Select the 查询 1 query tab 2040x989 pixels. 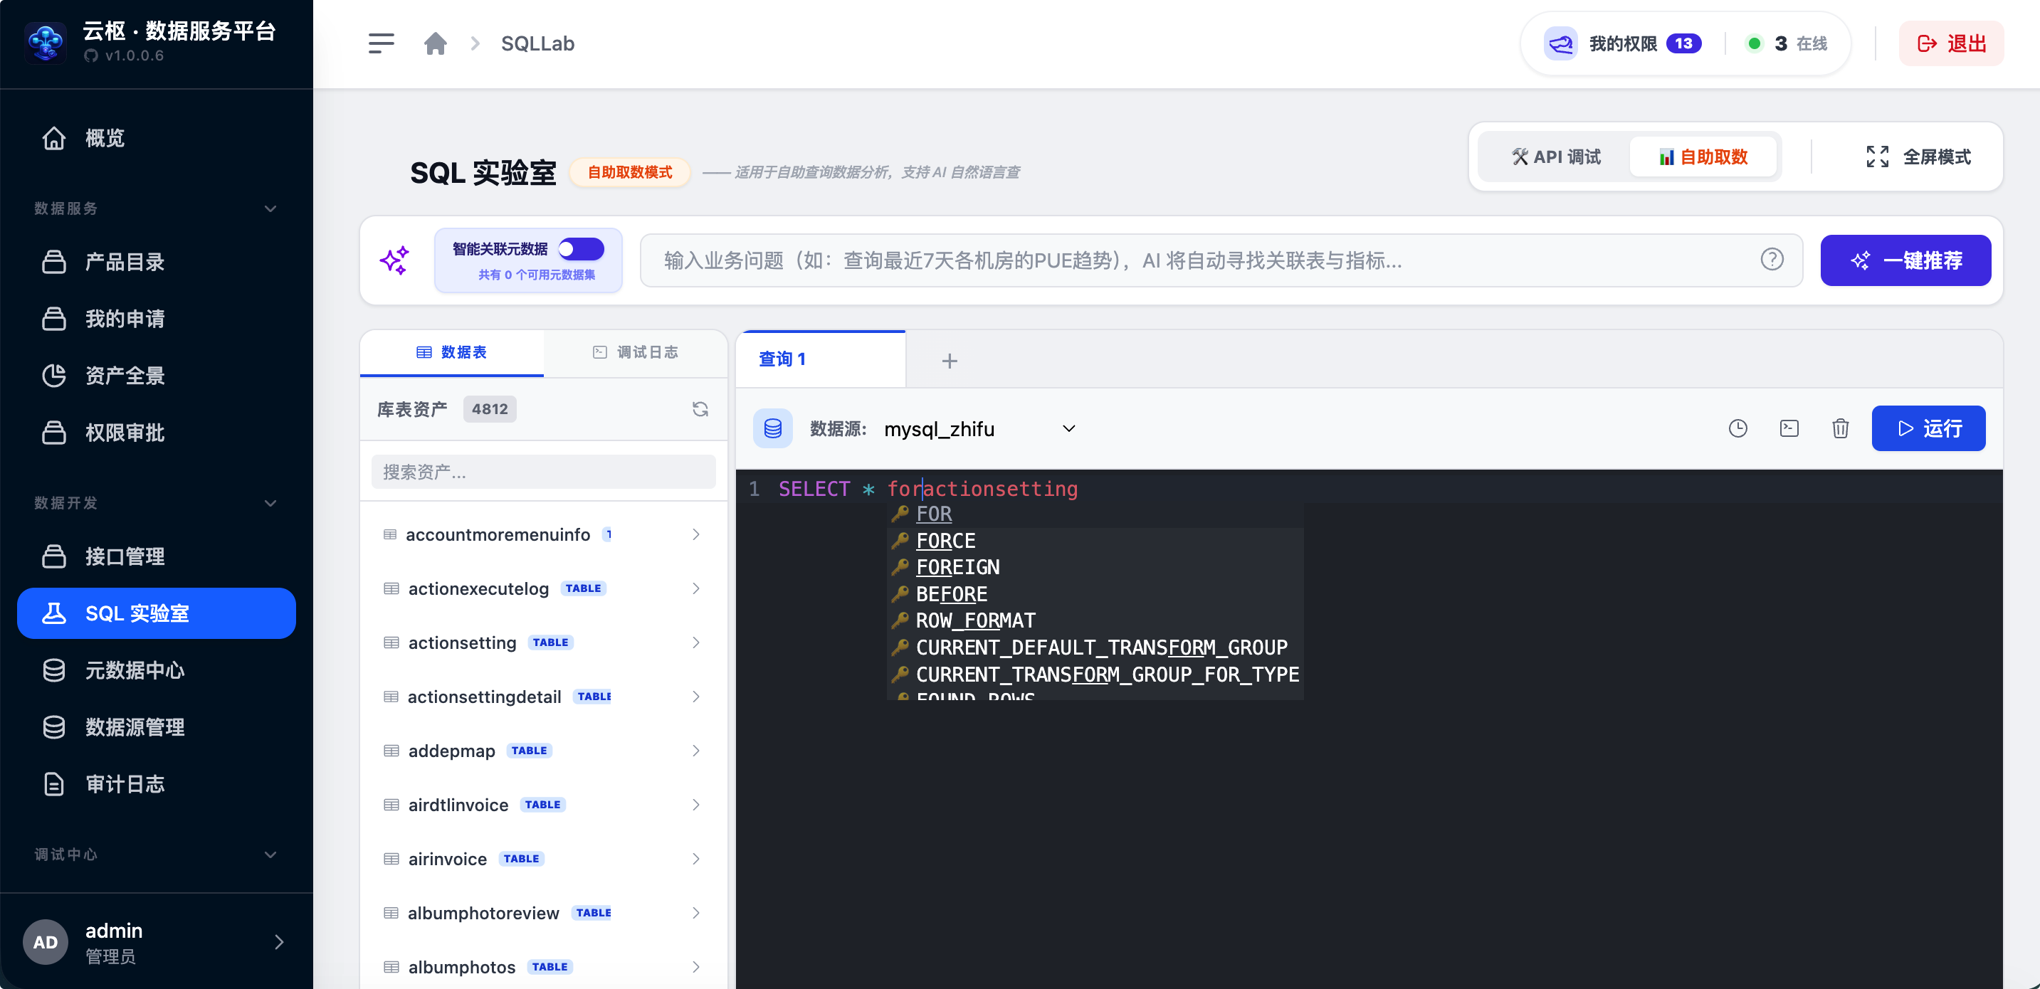coord(821,359)
